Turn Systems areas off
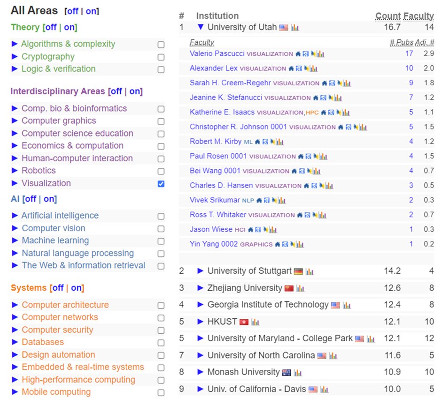 (x=58, y=288)
